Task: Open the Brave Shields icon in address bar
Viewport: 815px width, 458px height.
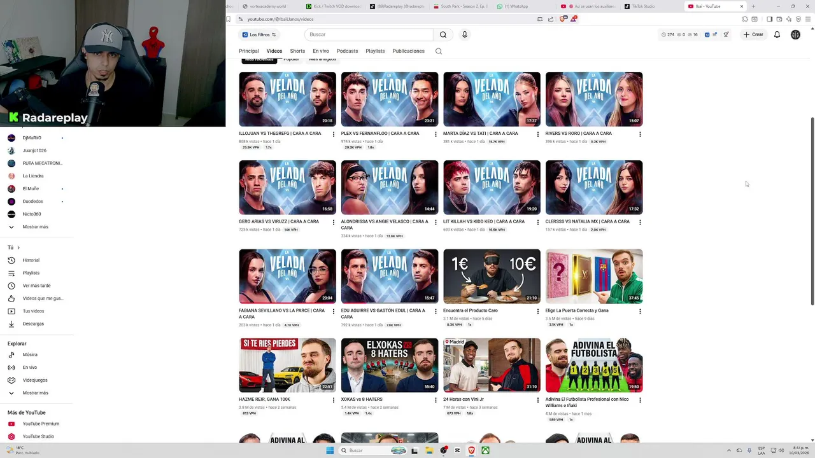Action: tap(563, 19)
